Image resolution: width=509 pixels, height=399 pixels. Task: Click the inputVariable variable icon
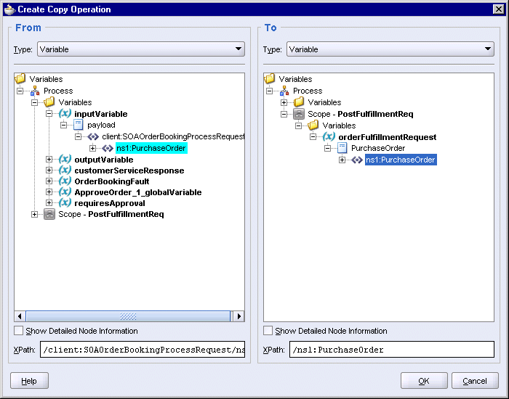point(65,114)
